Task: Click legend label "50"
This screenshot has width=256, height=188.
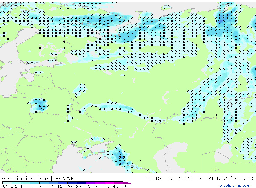Action: coord(125,186)
